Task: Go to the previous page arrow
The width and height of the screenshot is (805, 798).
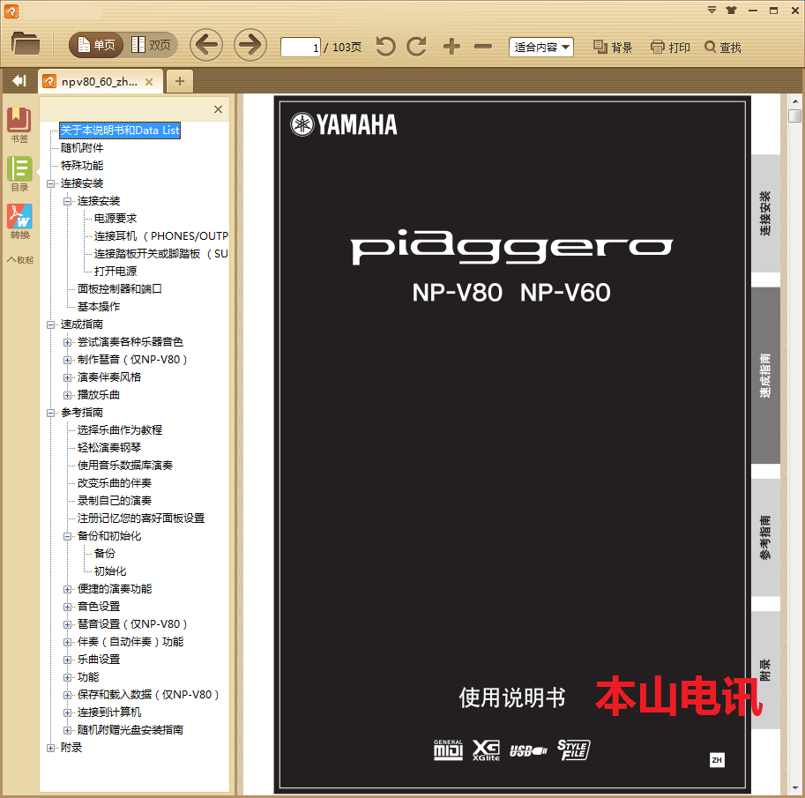Action: 206,45
